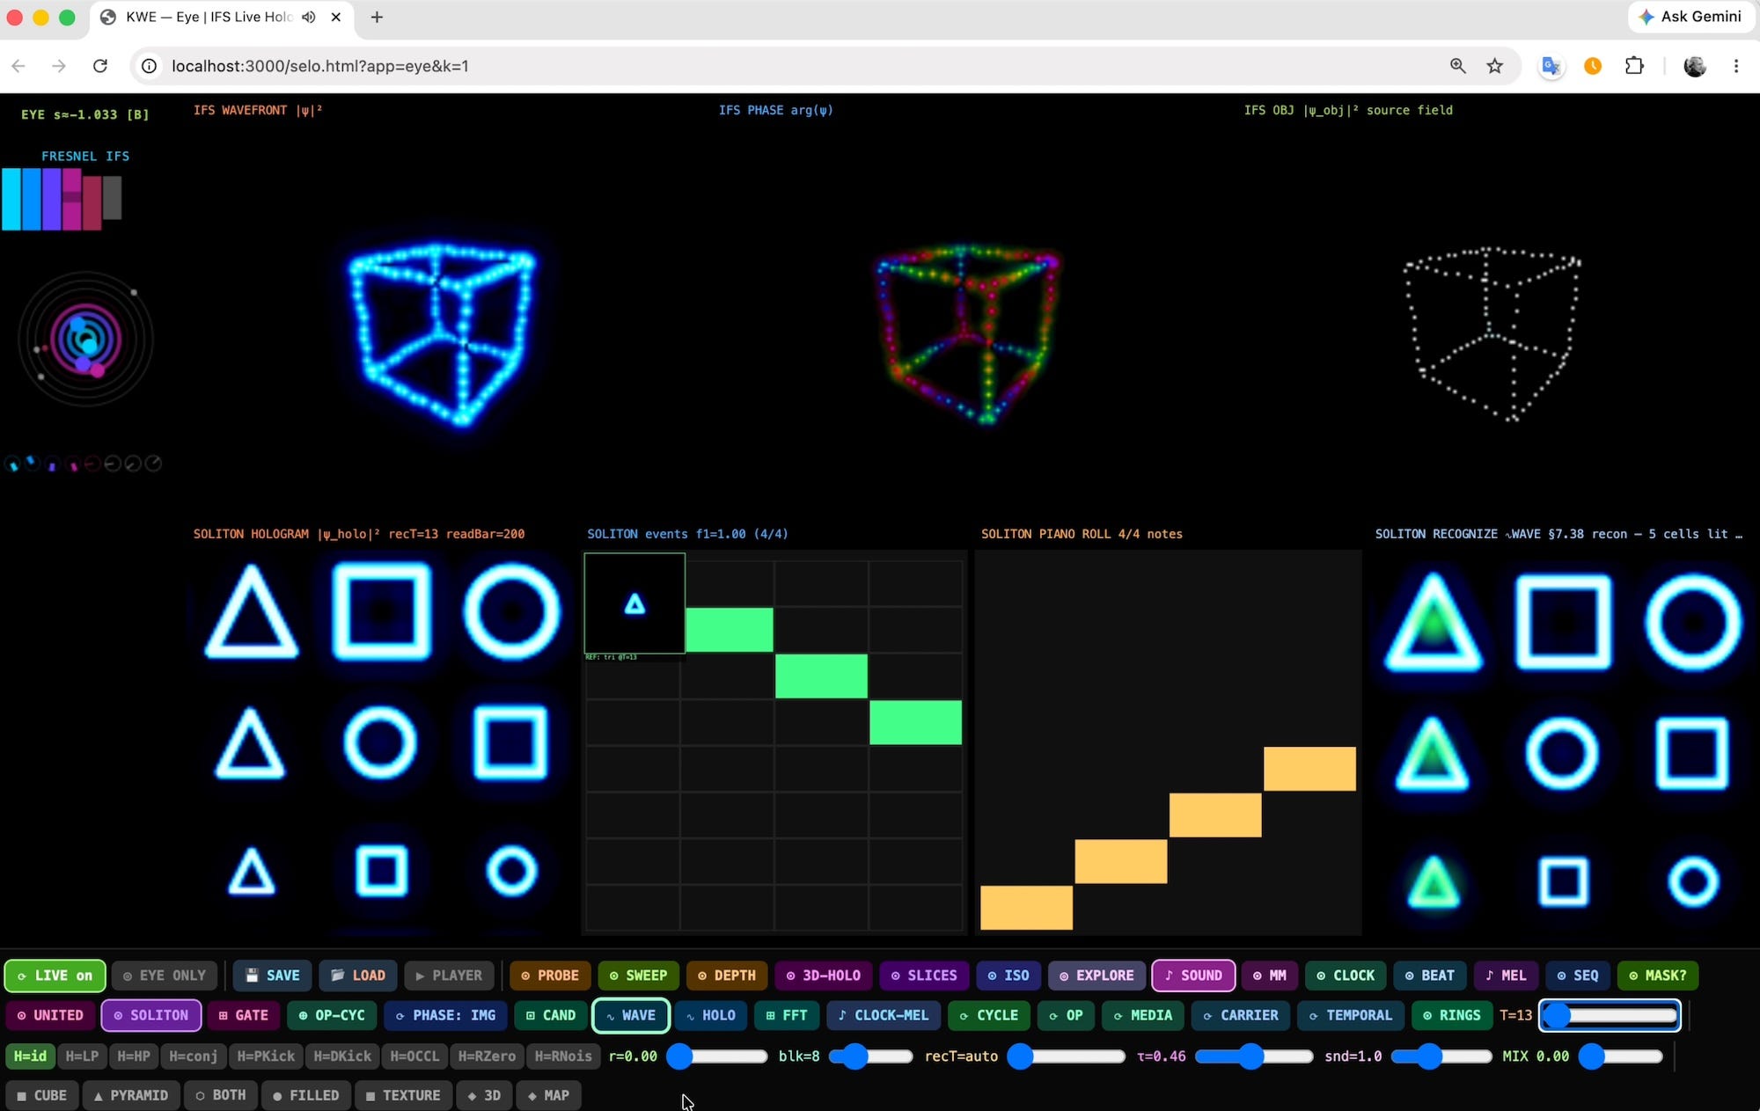Select the H=LP filter
This screenshot has height=1111, width=1760.
(83, 1056)
